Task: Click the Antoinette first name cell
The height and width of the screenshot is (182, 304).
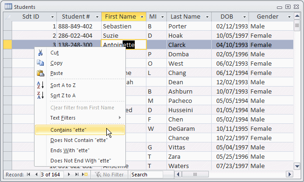Action: [x=124, y=45]
